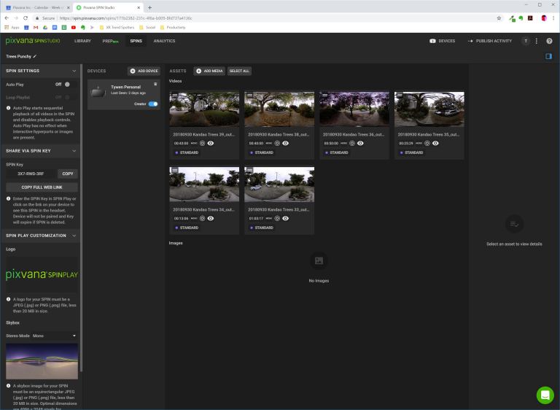Click projection icon on Kandao Trees 33 video

pyautogui.click(x=277, y=218)
